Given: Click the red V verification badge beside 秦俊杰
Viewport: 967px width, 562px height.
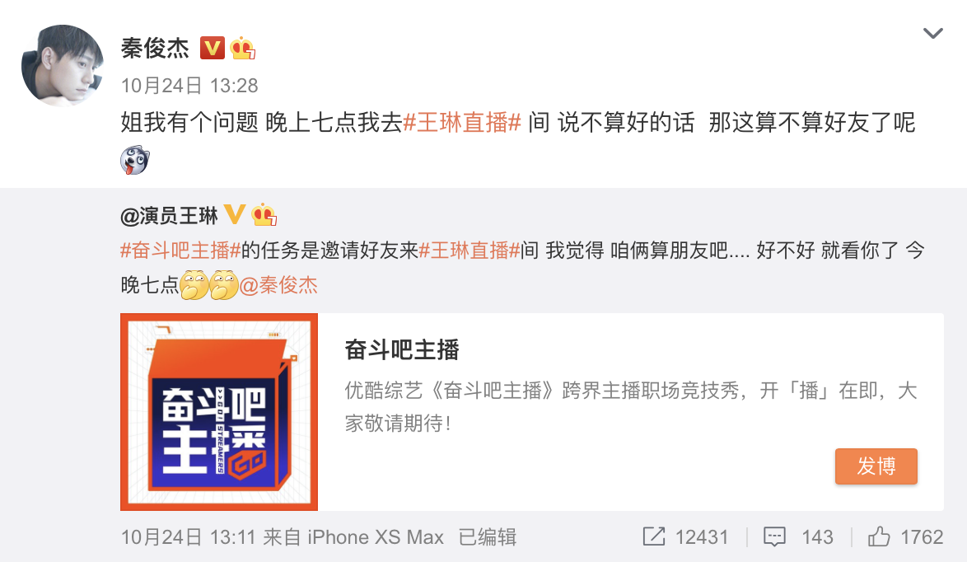Looking at the screenshot, I should pos(213,48).
